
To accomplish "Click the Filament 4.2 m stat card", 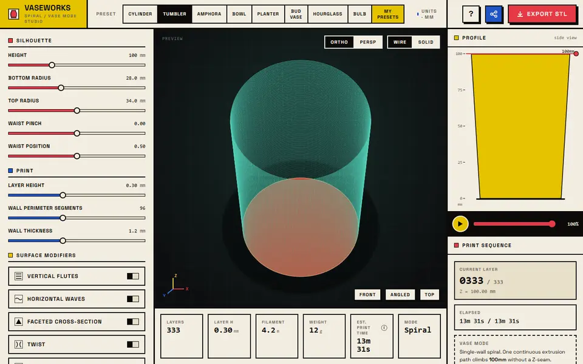I will pos(277,336).
